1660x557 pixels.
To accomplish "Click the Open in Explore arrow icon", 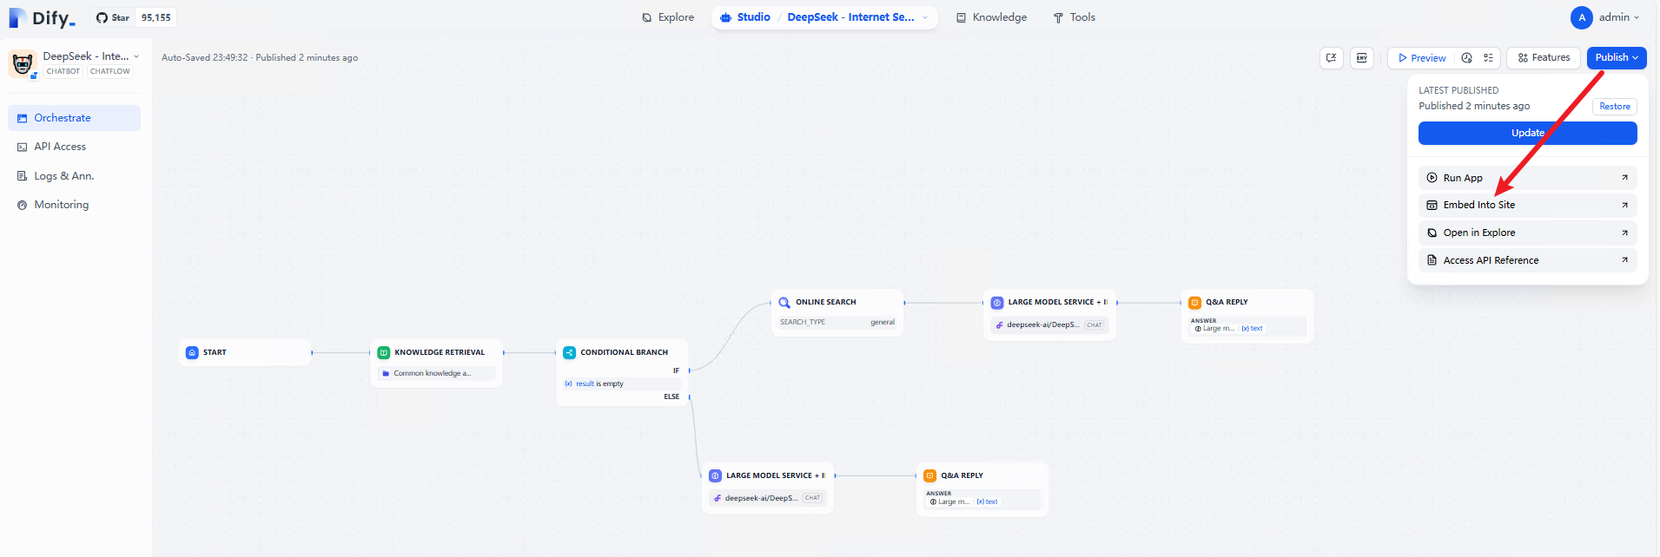I will tap(1624, 233).
